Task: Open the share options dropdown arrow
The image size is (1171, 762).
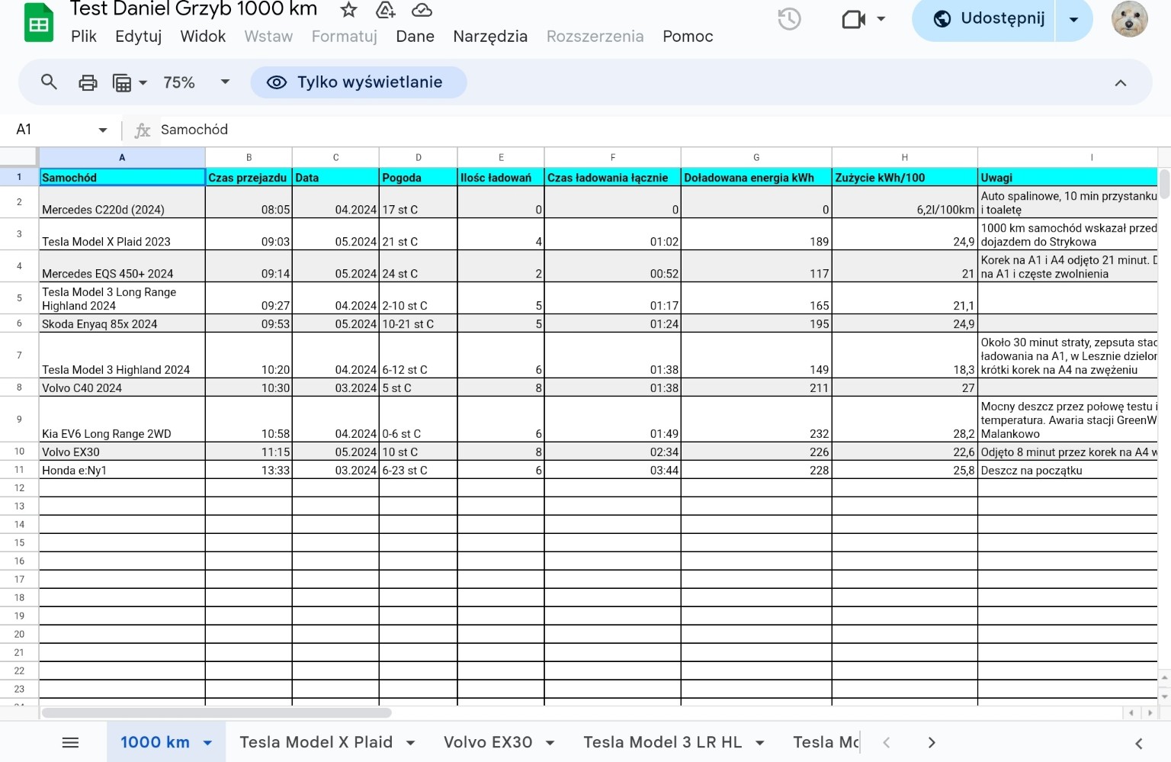Action: coord(1073,19)
